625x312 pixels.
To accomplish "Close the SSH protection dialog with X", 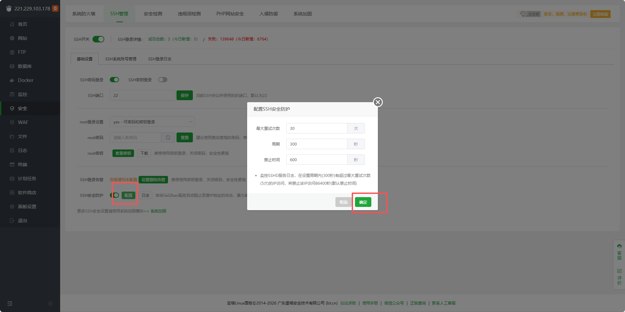I will [x=378, y=102].
